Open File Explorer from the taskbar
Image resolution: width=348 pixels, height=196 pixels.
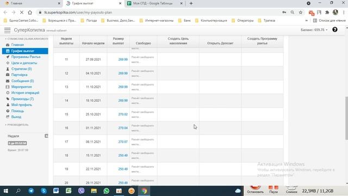pos(94,191)
